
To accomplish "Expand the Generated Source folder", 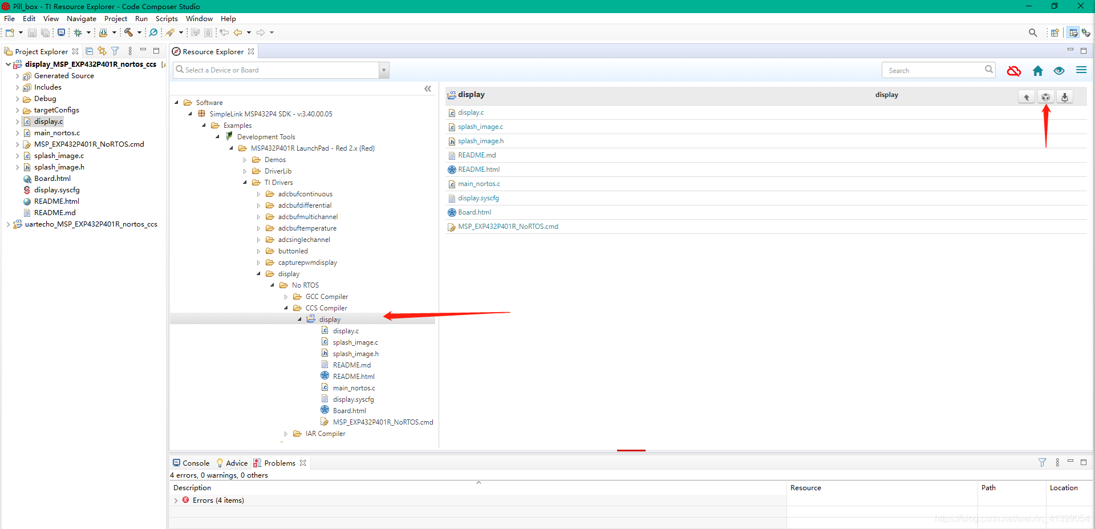I will (17, 76).
